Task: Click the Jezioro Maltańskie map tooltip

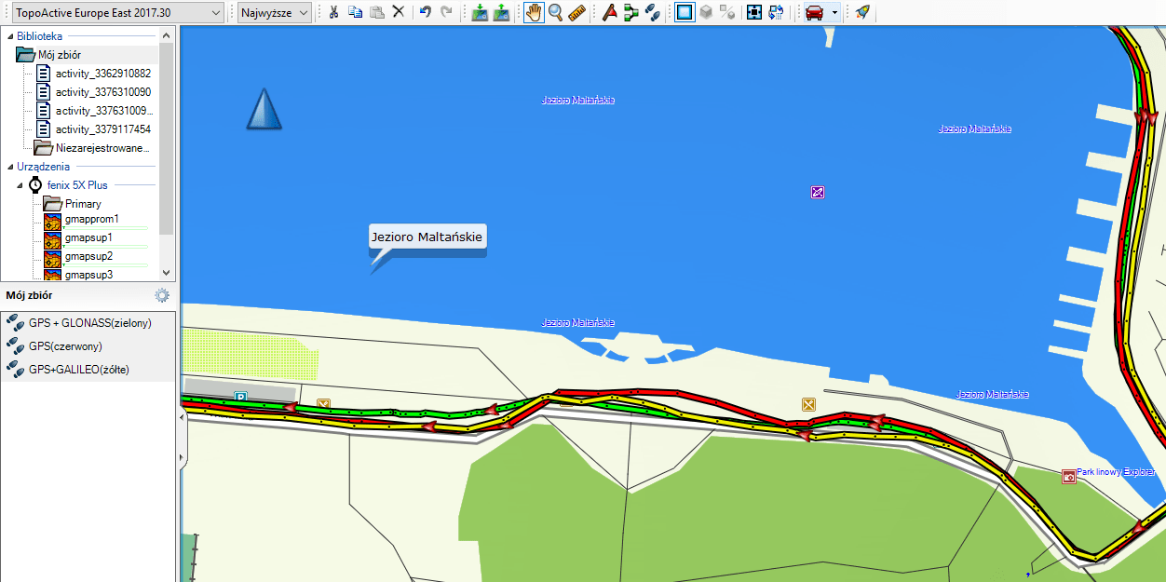Action: tap(427, 237)
